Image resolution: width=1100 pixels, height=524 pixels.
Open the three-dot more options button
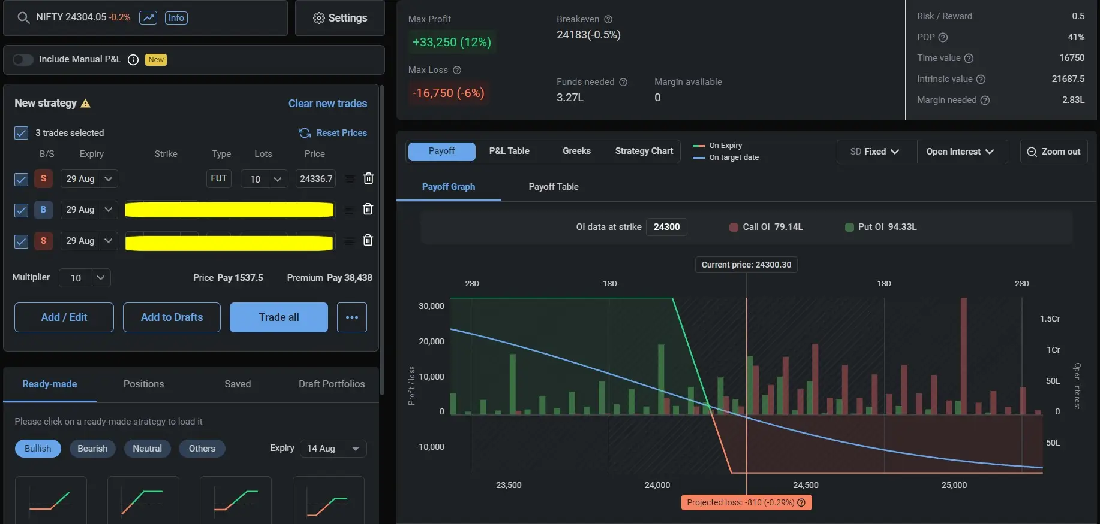coord(352,317)
